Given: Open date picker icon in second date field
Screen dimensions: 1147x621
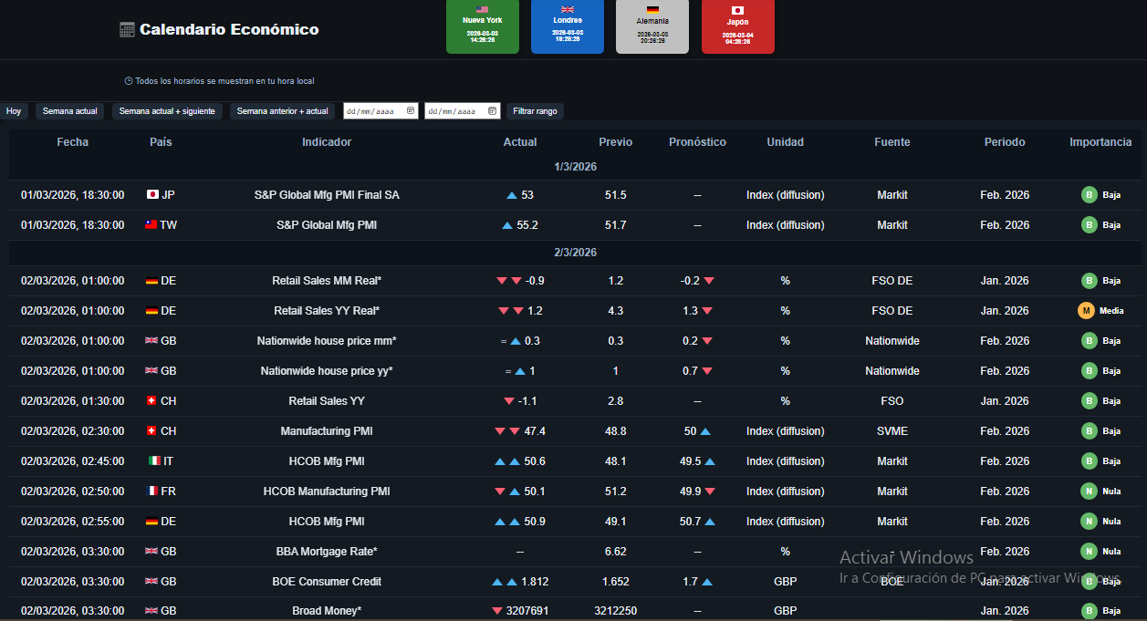Looking at the screenshot, I should [493, 111].
